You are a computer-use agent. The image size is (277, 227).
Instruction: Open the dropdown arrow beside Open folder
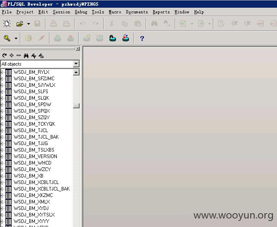[28, 24]
